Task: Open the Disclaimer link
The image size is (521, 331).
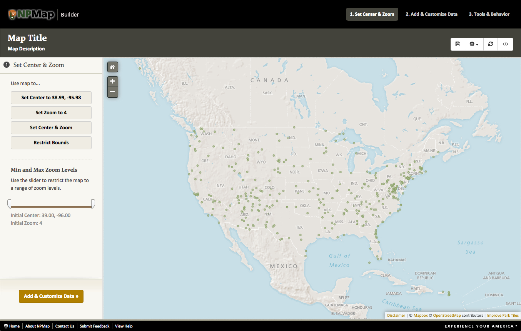Action: (396, 316)
